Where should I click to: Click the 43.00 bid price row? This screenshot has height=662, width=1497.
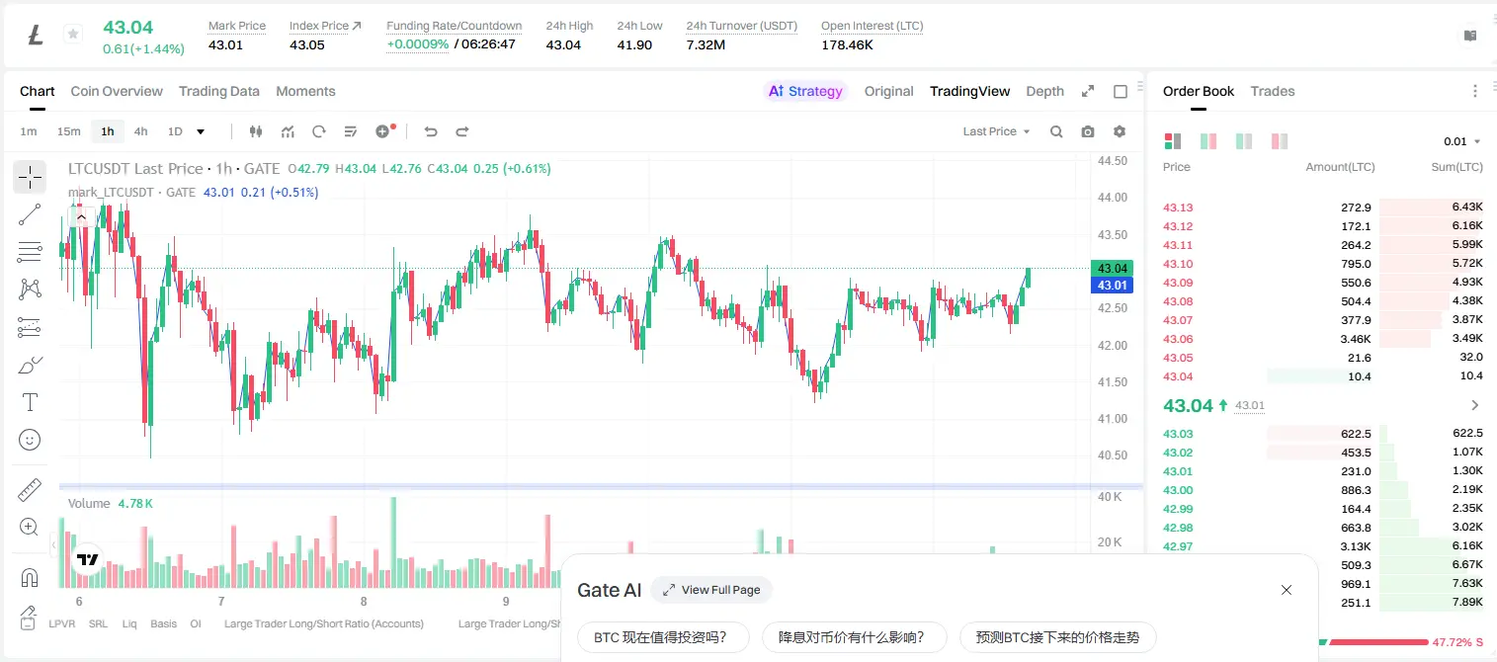(1322, 490)
